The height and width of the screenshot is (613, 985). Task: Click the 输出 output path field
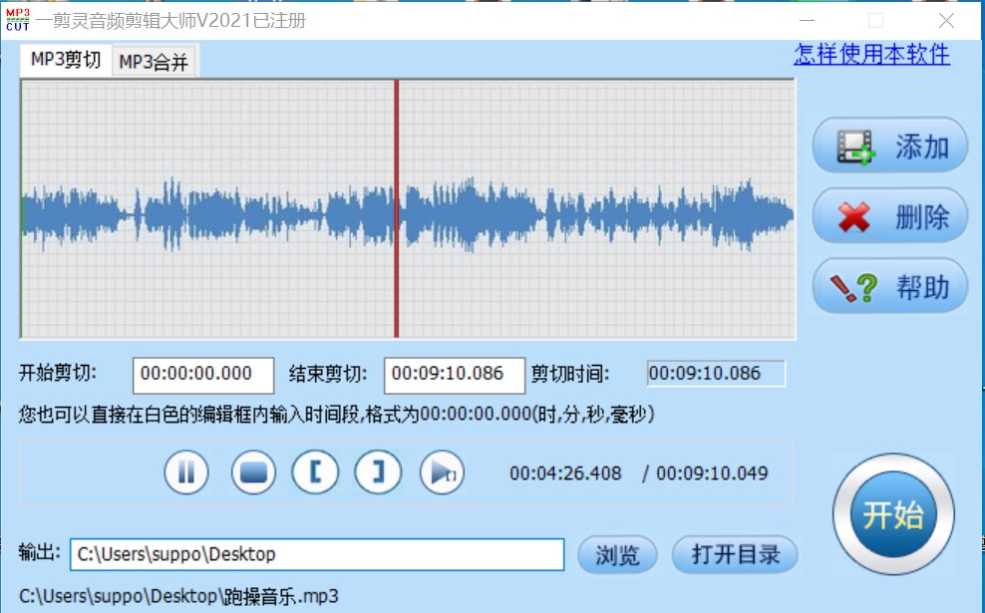317,554
